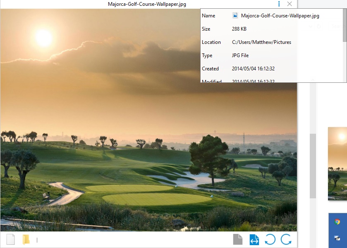Viewport: 347px width, 248px height.
Task: Click the grey page icon in bottom toolbar
Action: point(238,240)
